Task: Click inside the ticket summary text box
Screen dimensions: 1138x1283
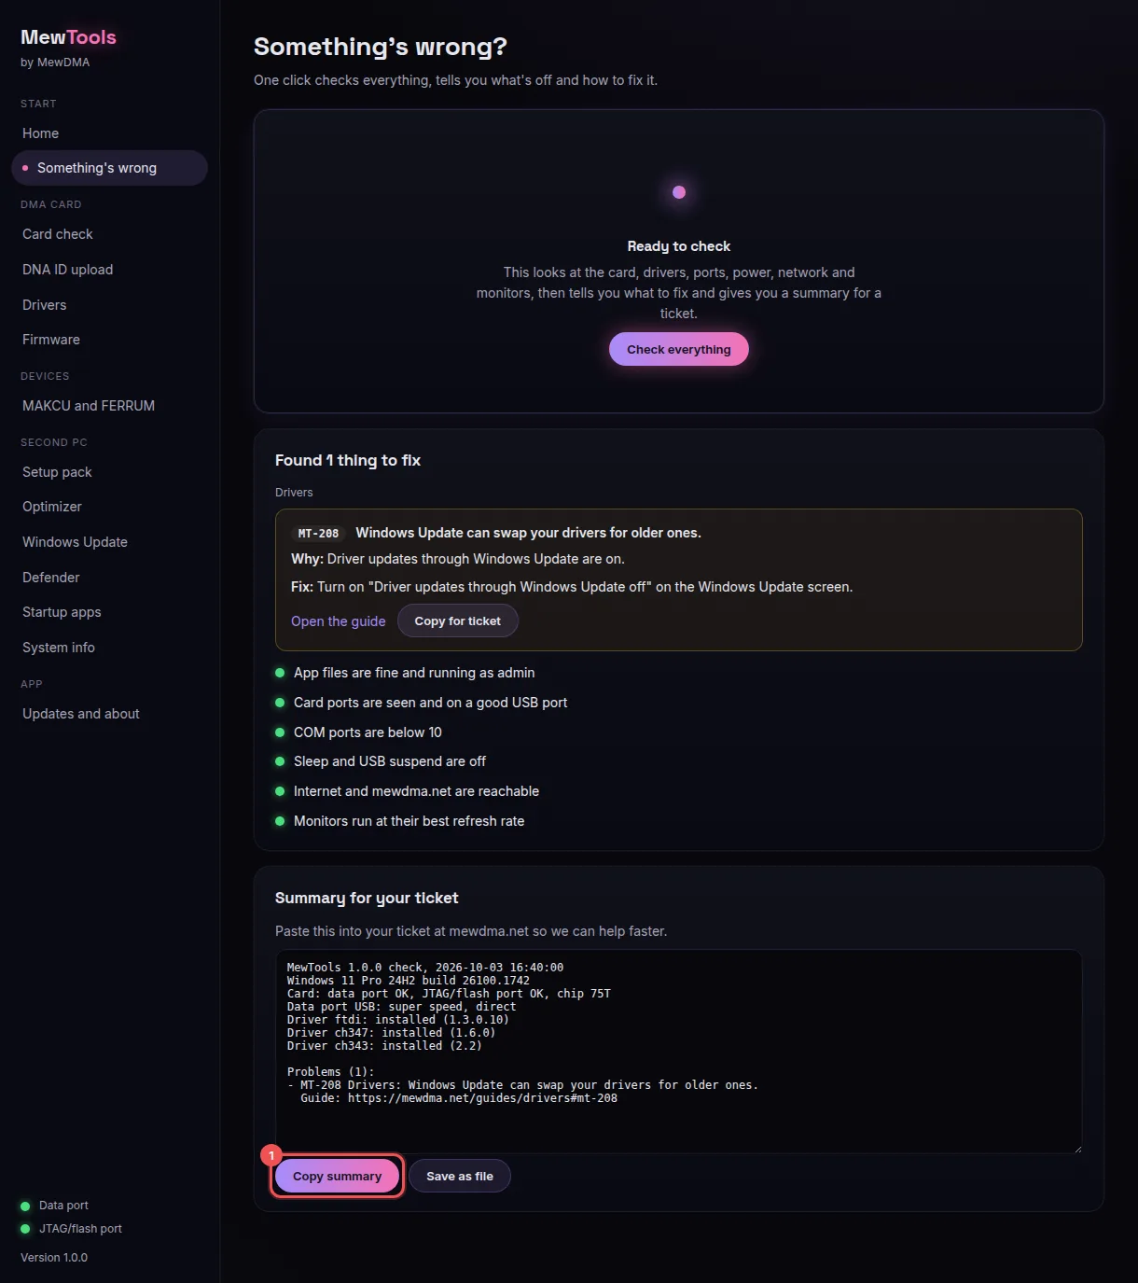Action: (x=679, y=1052)
